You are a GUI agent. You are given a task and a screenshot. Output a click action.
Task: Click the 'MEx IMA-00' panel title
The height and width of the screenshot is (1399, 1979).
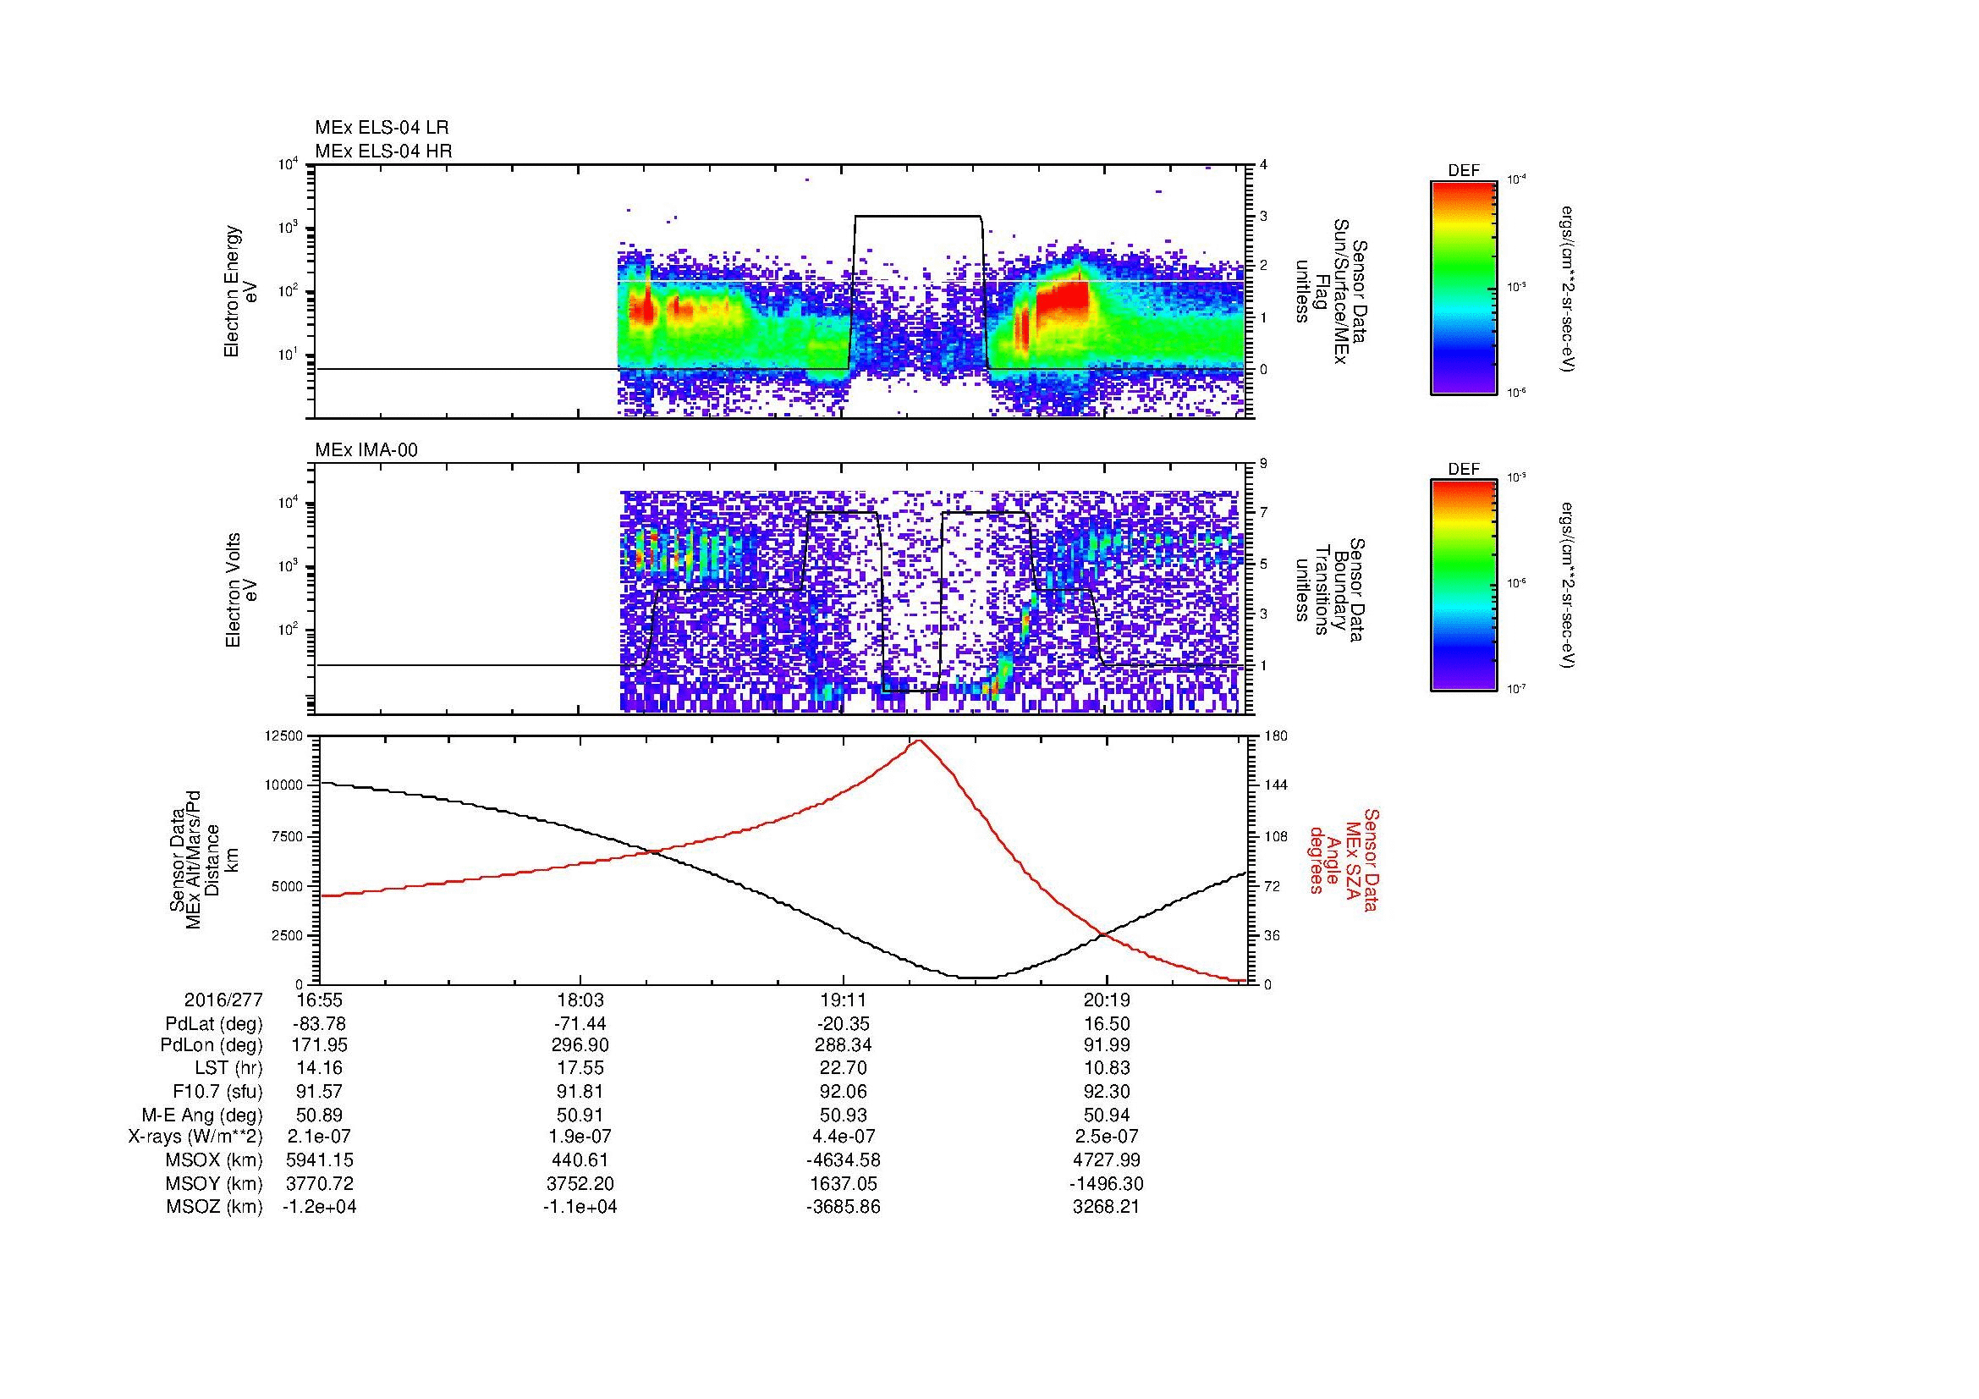click(x=366, y=450)
